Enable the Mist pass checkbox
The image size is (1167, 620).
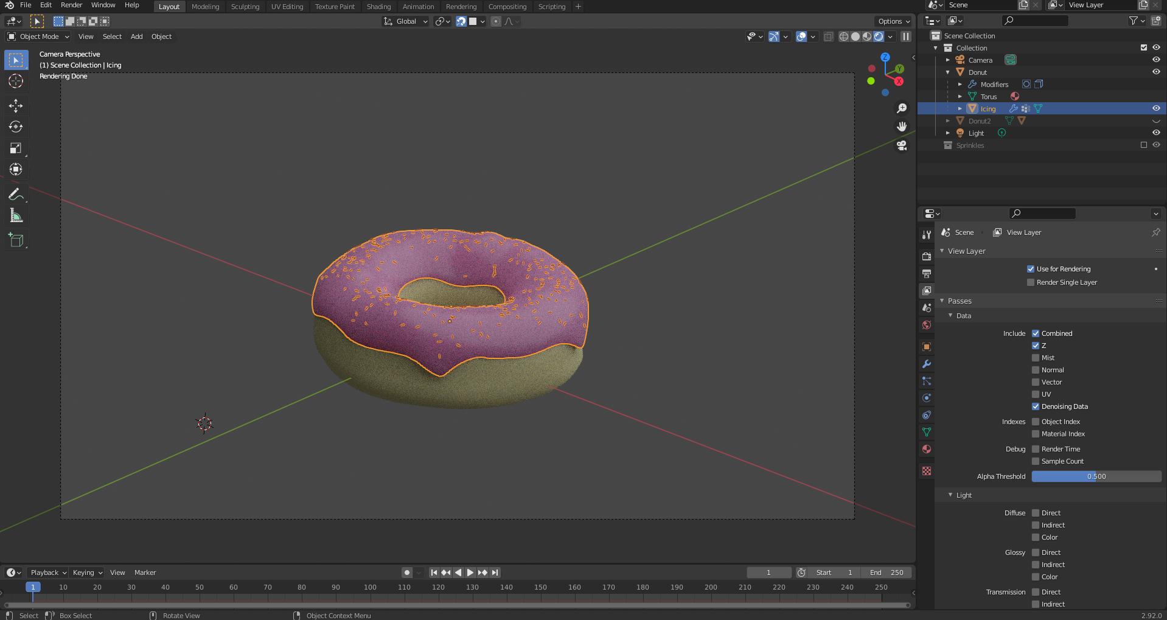pos(1036,358)
